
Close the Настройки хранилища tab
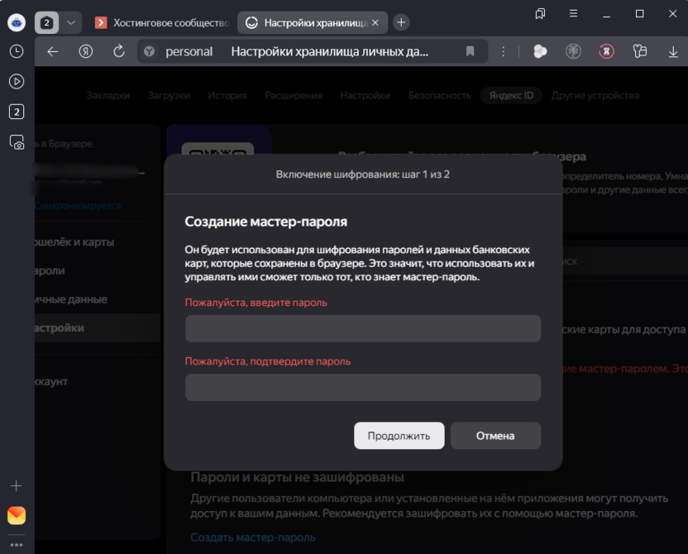(375, 22)
